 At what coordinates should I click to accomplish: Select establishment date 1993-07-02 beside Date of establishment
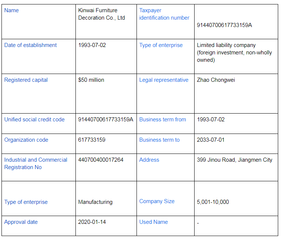(92, 45)
